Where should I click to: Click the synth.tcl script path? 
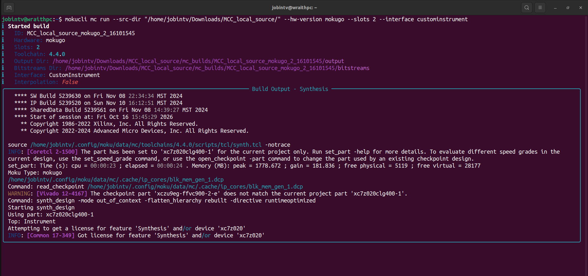click(x=146, y=145)
